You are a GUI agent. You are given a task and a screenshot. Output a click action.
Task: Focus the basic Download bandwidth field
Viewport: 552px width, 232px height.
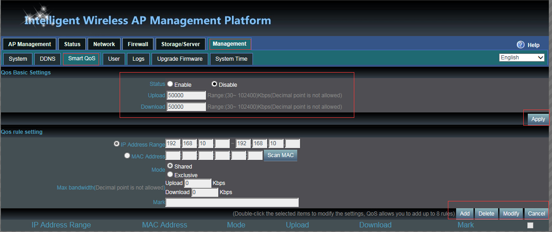pos(186,107)
